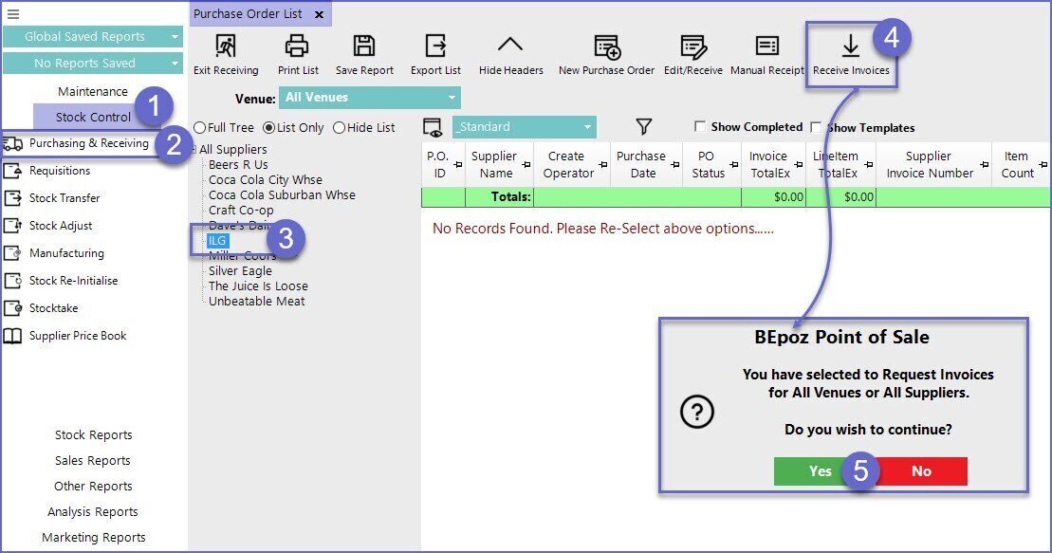Create a New Purchase Order

[606, 47]
